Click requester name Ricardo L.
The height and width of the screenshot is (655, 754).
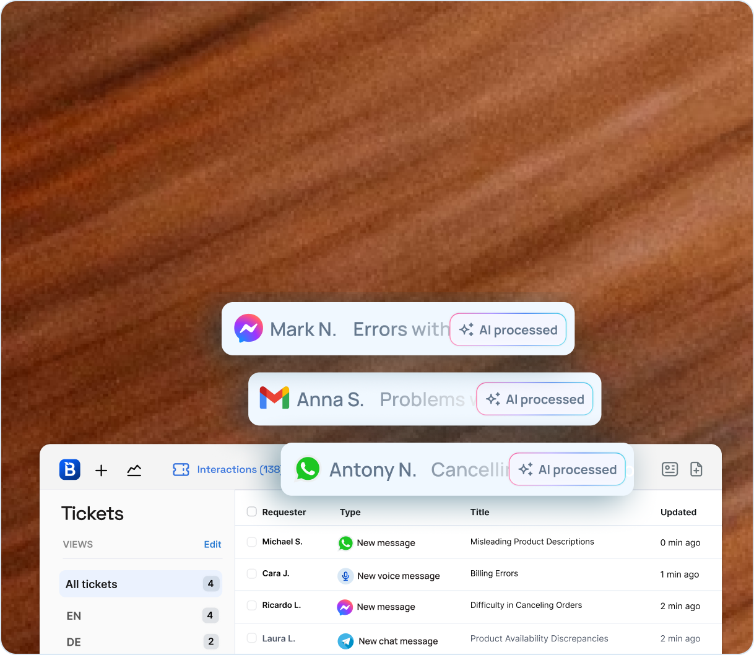(x=282, y=605)
